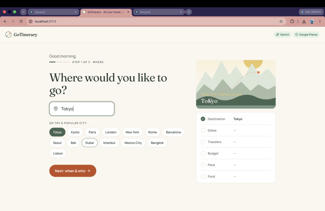Screen dimensions: 325x211
Task: Click the Tokyo destination input field
Action: click(x=82, y=108)
